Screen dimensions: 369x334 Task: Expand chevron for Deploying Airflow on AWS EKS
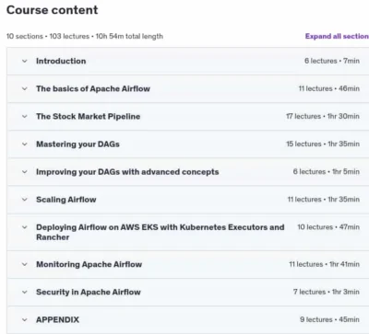coord(25,227)
